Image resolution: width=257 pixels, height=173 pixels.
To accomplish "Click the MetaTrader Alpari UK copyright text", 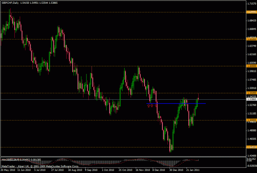I will click(x=40, y=166).
